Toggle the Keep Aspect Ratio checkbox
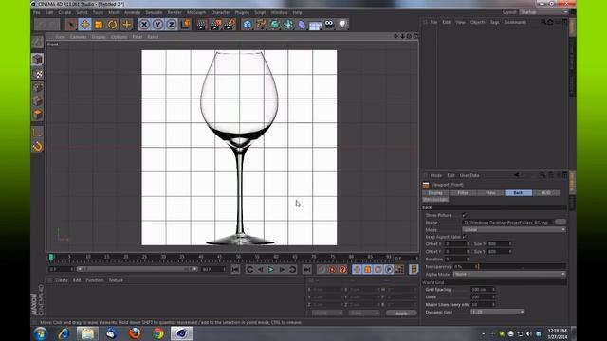This screenshot has height=341, width=607. tap(464, 237)
